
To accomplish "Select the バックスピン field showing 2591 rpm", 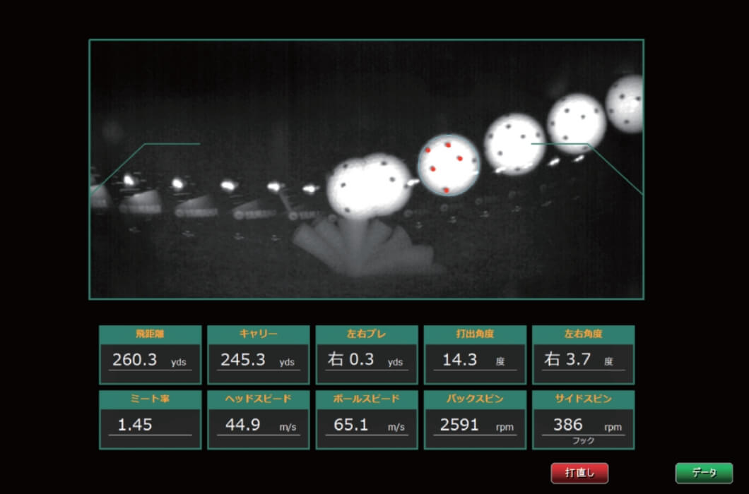I will tap(474, 426).
